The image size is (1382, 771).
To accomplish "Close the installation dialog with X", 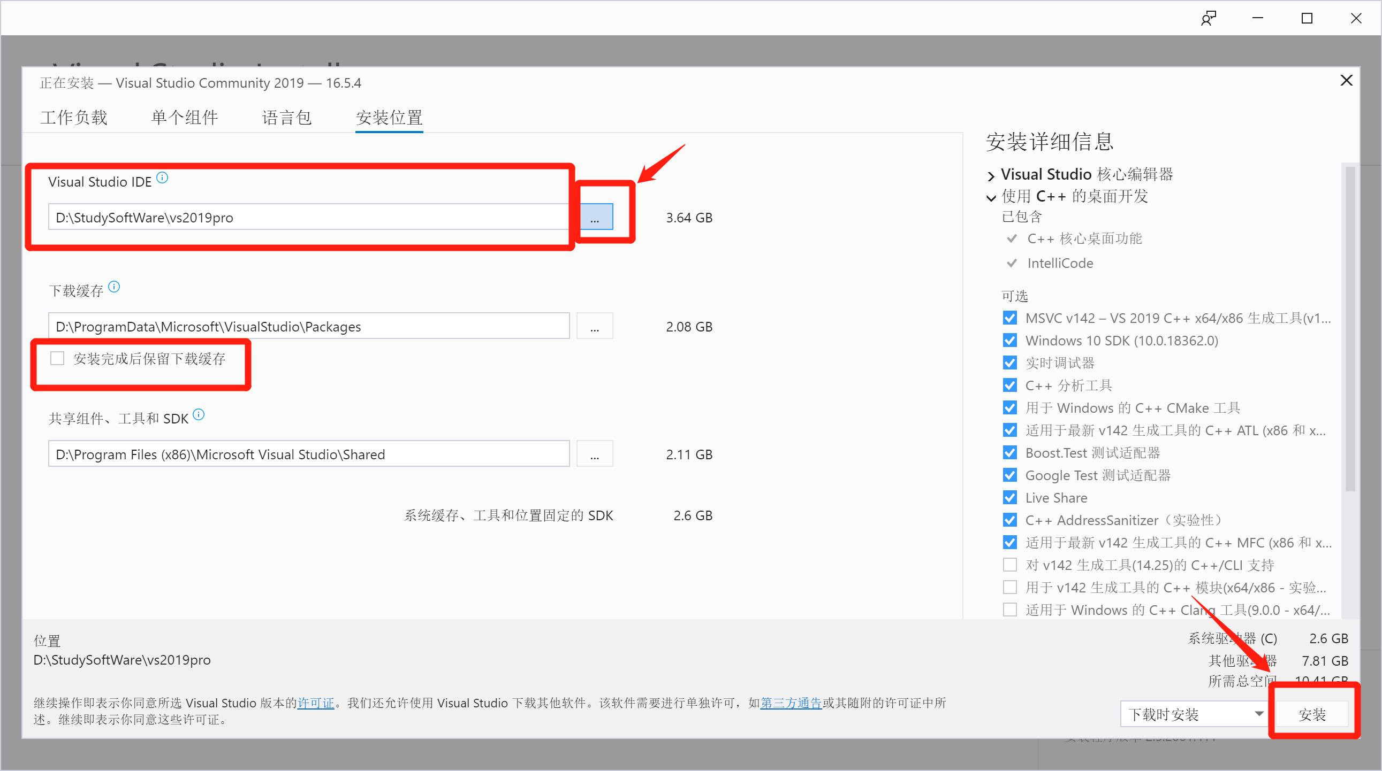I will [x=1346, y=80].
